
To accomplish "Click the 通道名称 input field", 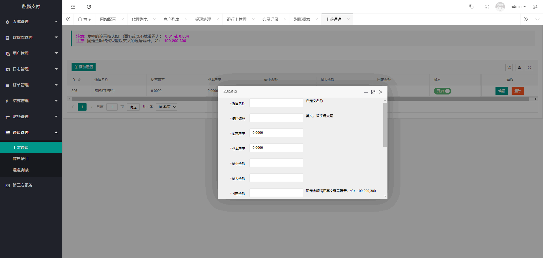I will (276, 103).
